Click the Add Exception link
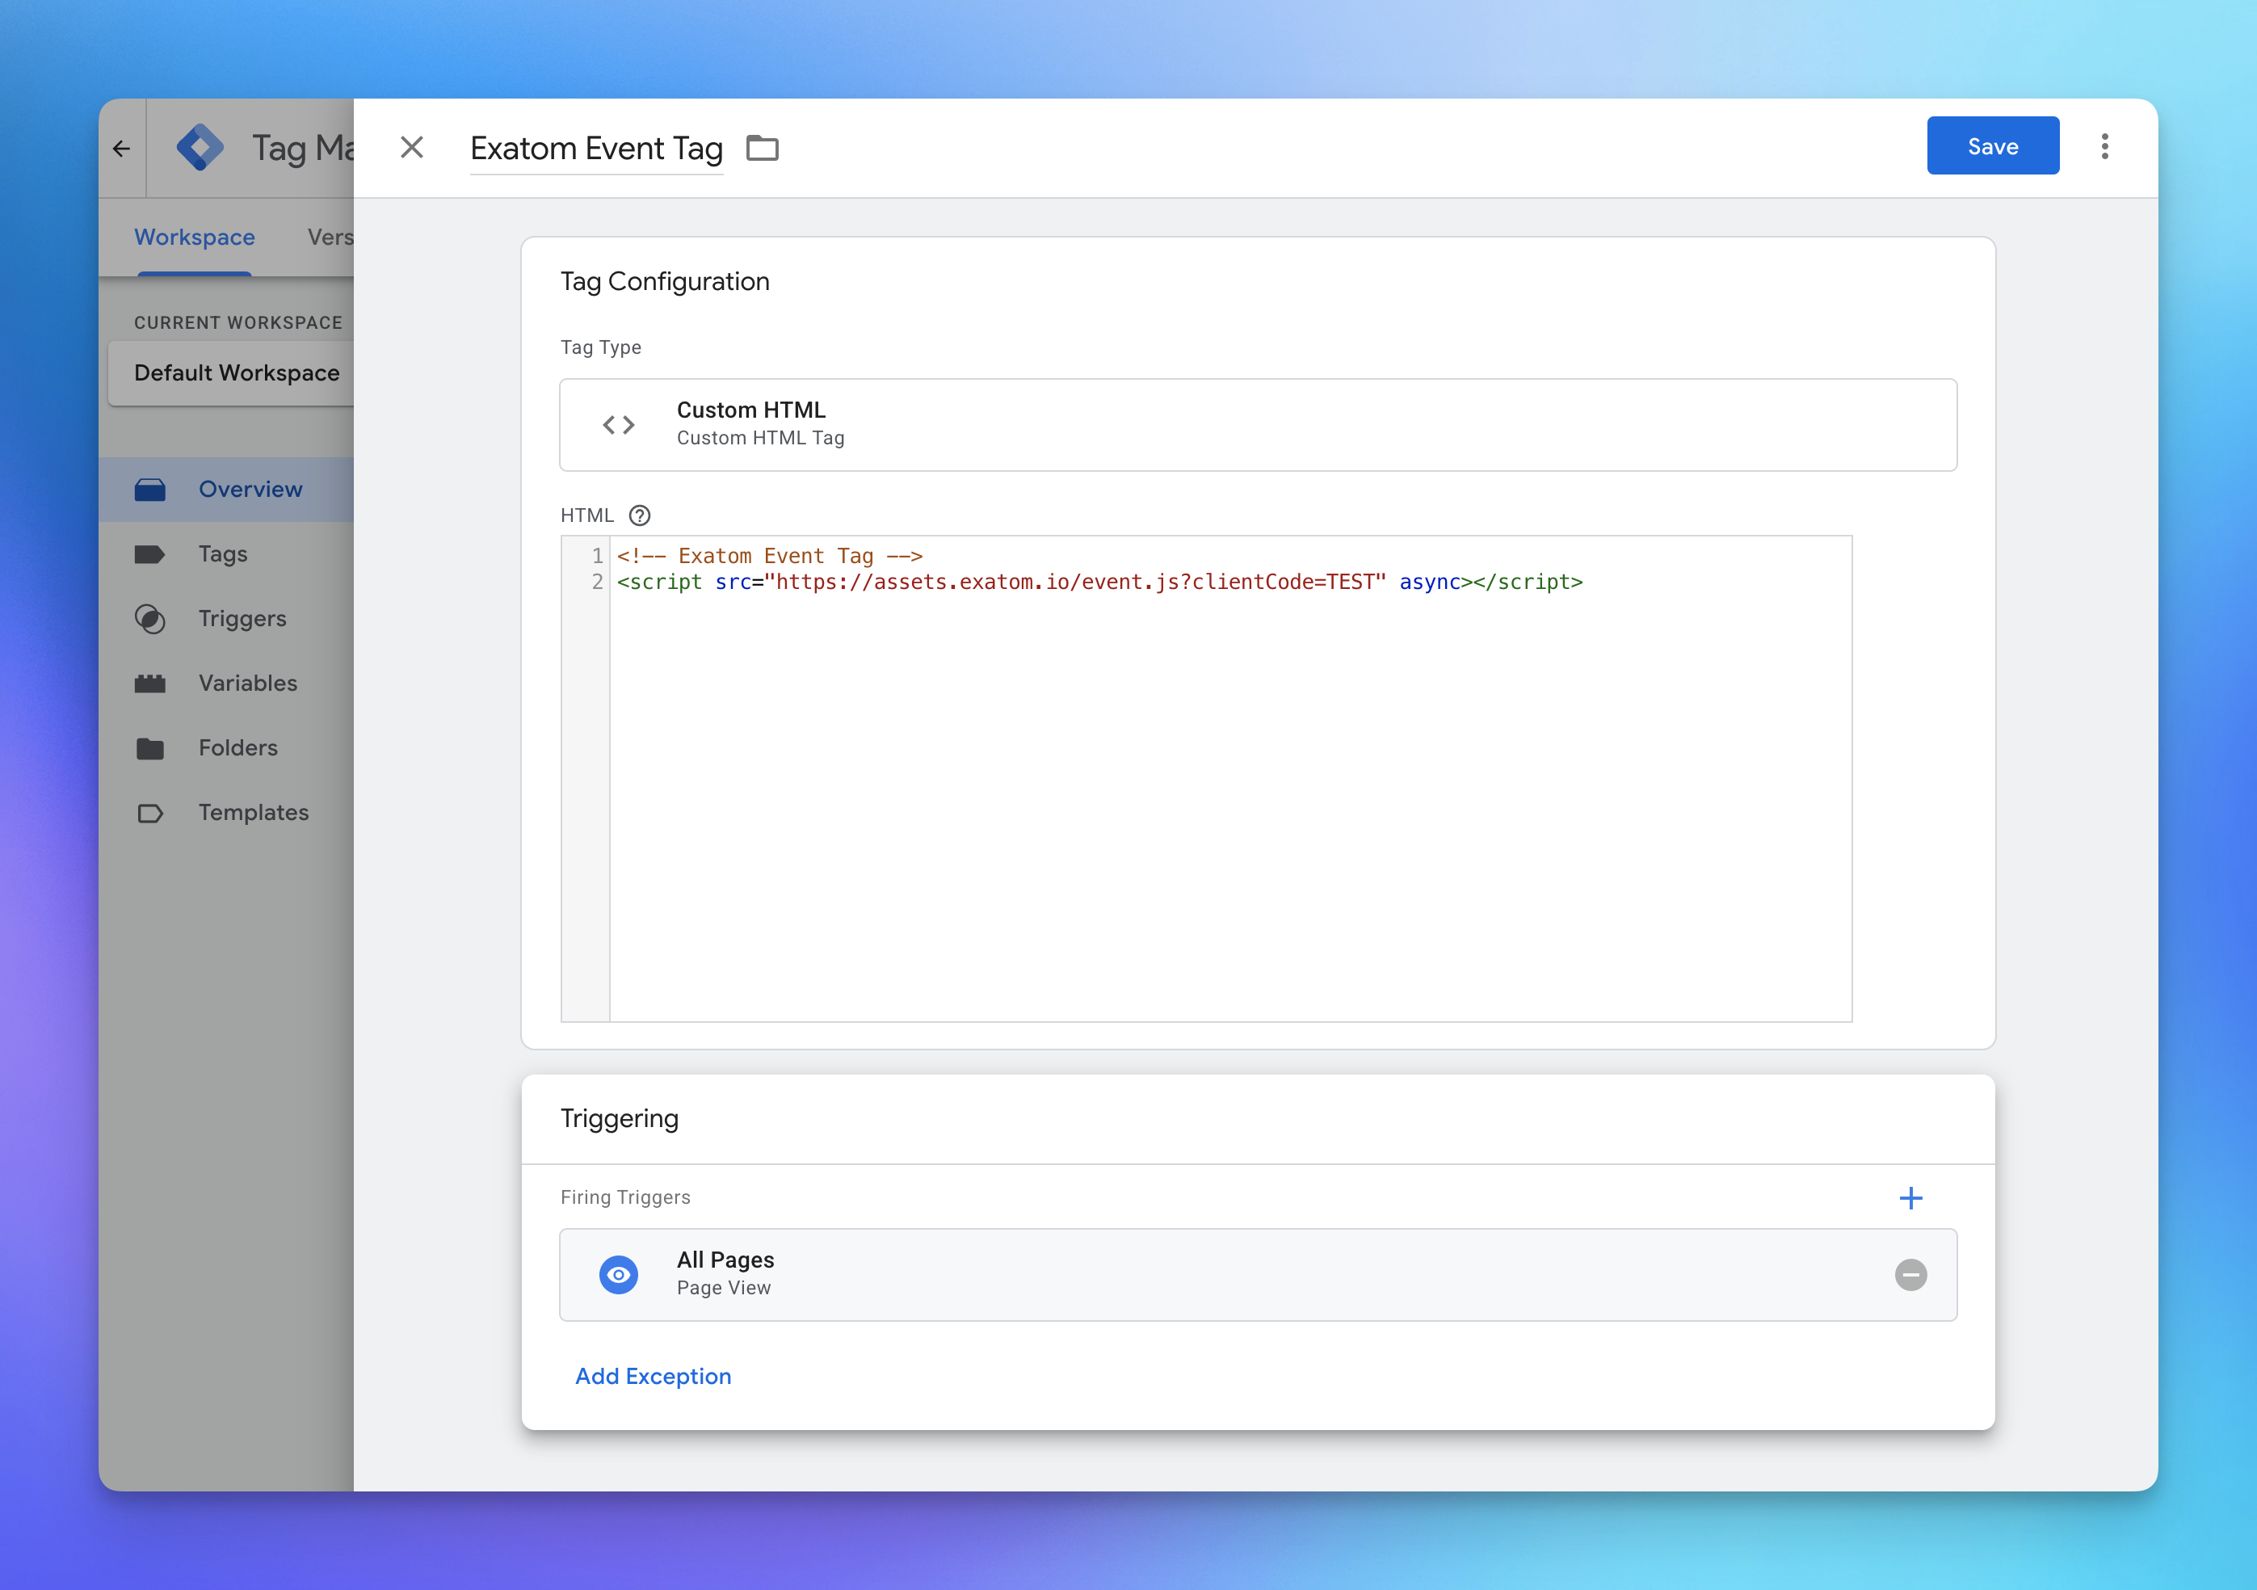This screenshot has height=1590, width=2257. click(x=654, y=1376)
